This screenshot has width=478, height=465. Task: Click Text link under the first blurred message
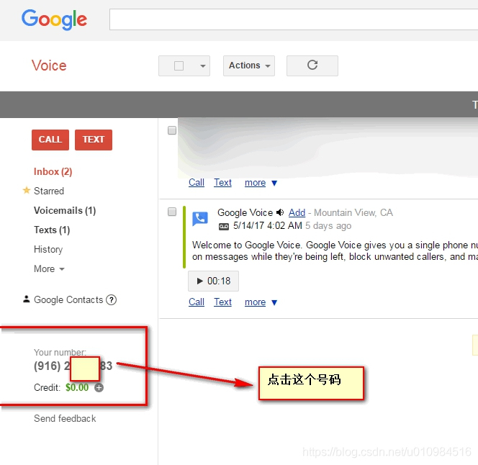click(x=222, y=183)
